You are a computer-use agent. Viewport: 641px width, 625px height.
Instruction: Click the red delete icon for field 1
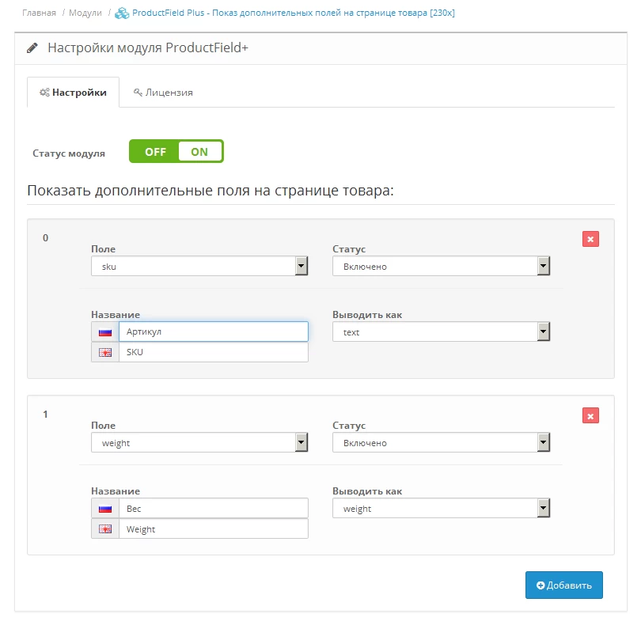(x=590, y=415)
